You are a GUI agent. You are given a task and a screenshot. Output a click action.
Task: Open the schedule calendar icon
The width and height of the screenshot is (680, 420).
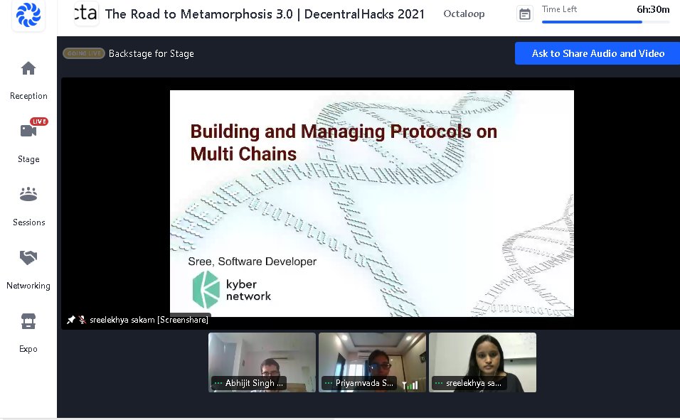click(x=525, y=14)
